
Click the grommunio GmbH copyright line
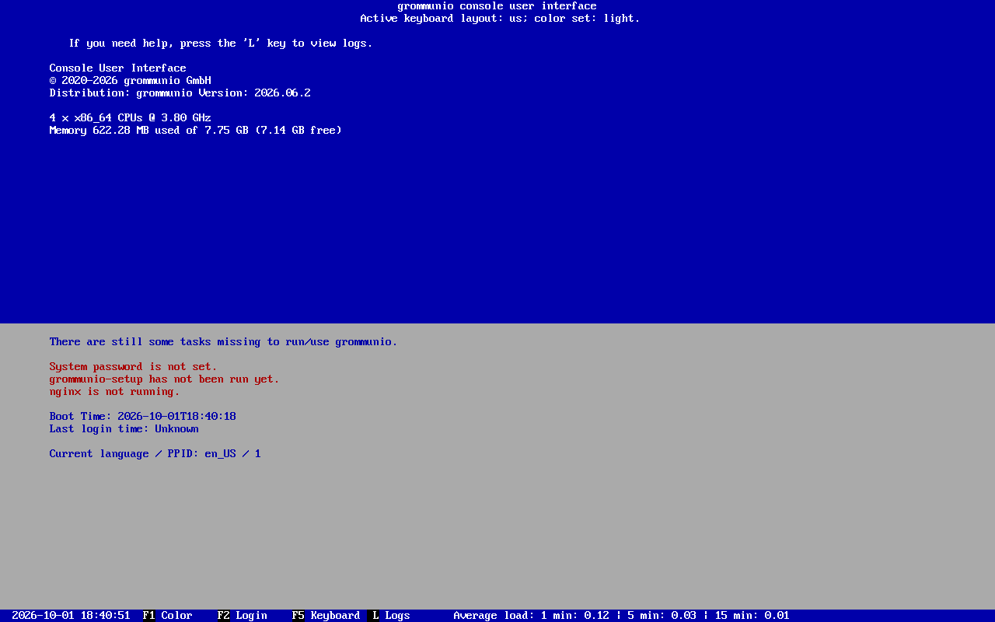click(x=131, y=81)
